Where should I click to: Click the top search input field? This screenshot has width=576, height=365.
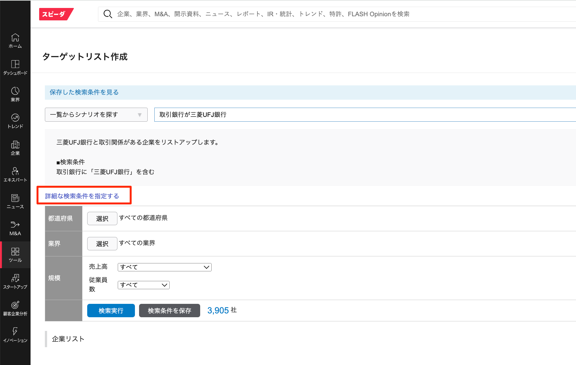click(x=318, y=14)
